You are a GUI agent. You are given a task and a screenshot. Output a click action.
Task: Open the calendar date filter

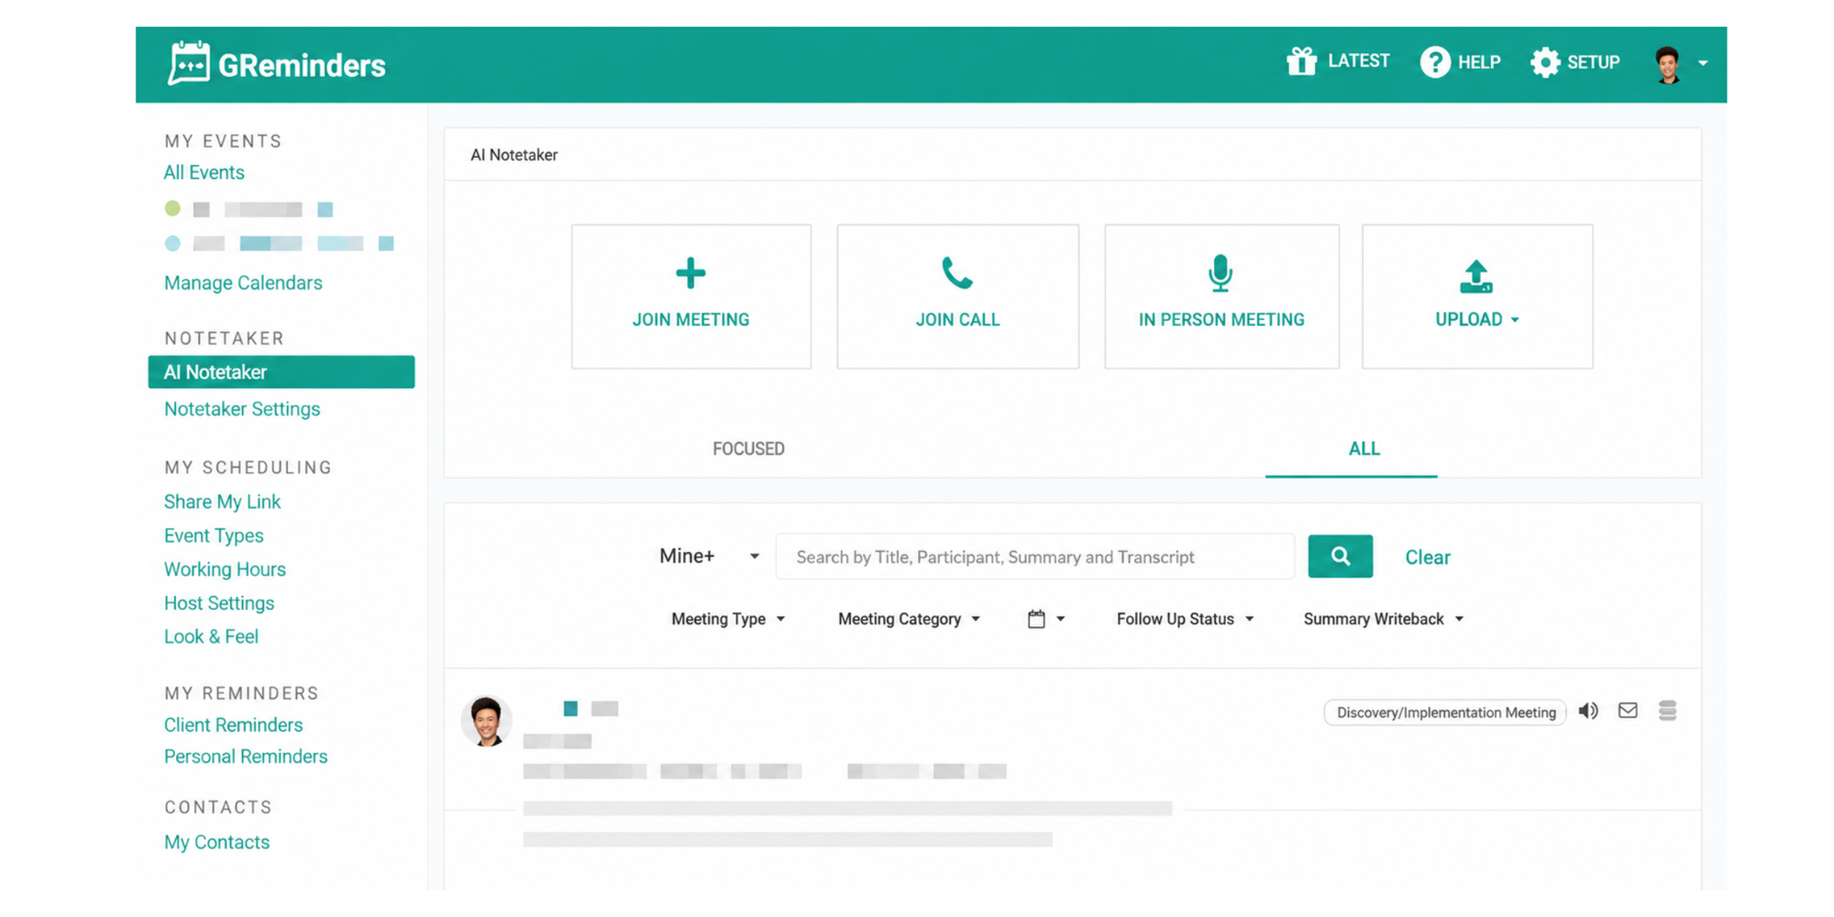(1046, 619)
